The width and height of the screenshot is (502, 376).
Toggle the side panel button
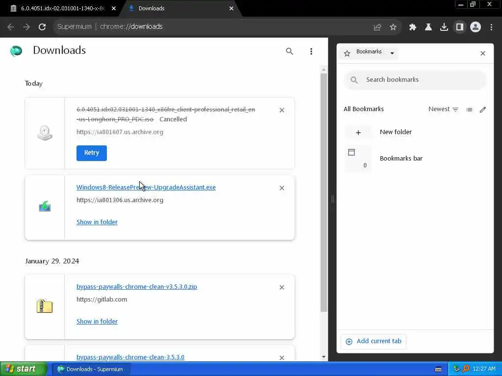(x=460, y=27)
